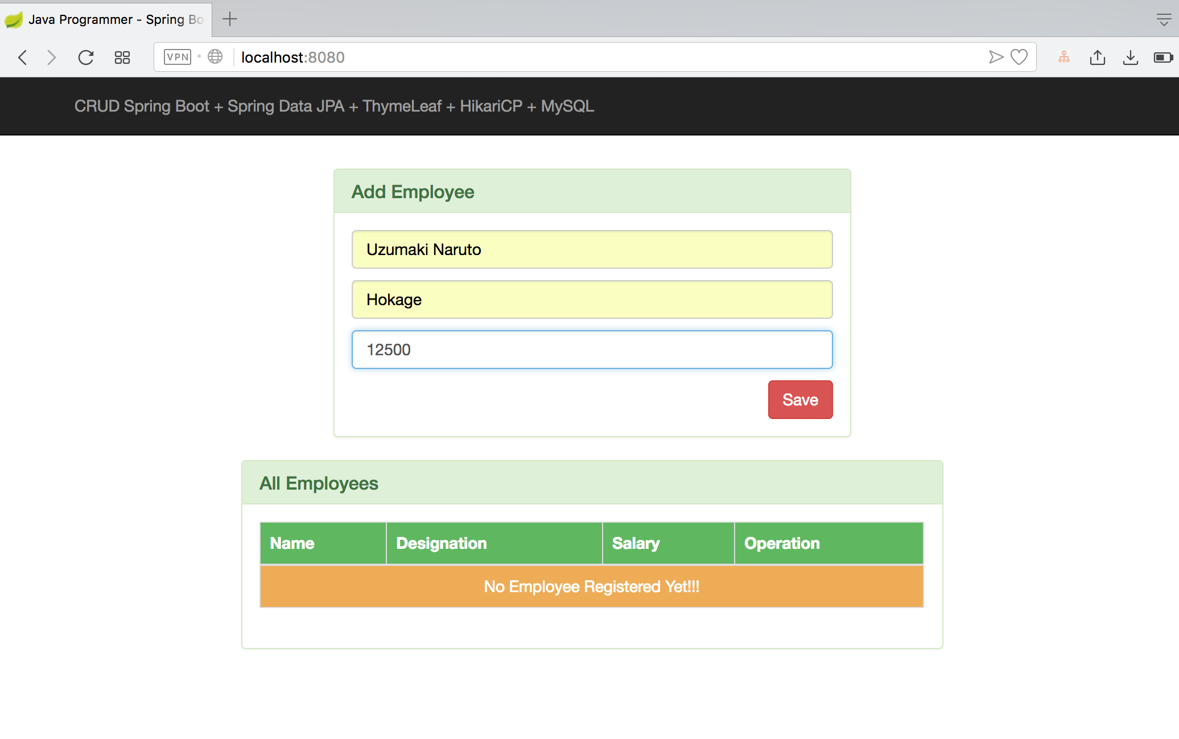
Task: Click the Uzumaki Naruto name field
Action: [x=592, y=249]
